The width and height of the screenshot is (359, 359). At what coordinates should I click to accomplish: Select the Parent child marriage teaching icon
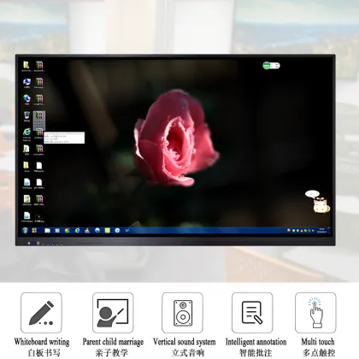pyautogui.click(x=113, y=313)
